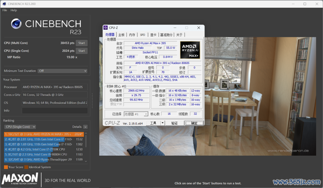Open the Help menu
Viewport: 323px width, 188px height.
pyautogui.click(x=14, y=10)
